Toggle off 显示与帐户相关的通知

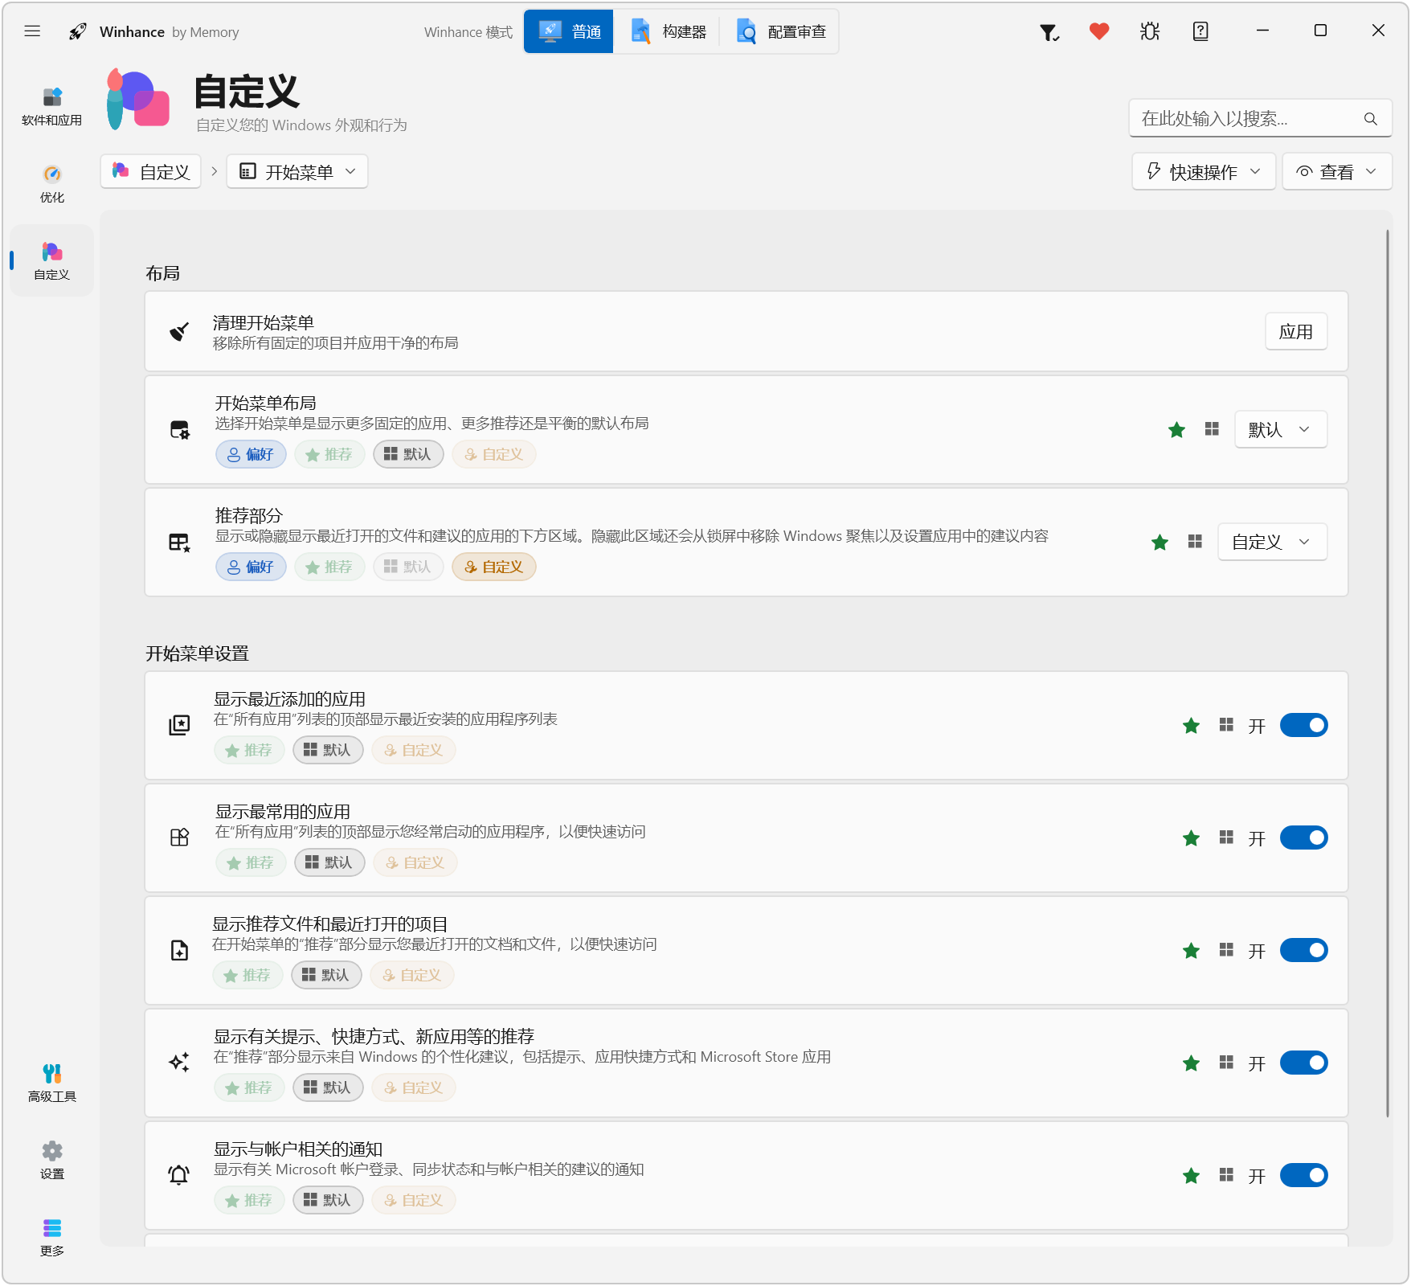point(1303,1175)
